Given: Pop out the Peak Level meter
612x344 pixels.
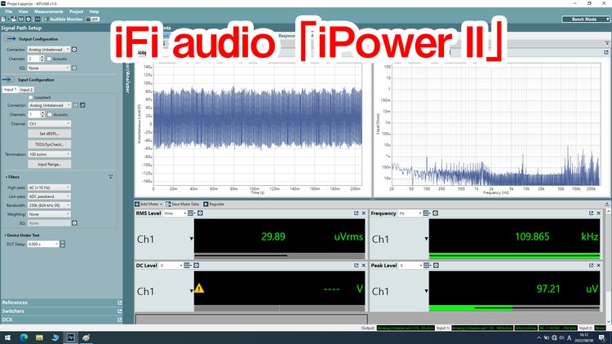Looking at the screenshot, I should [591, 265].
